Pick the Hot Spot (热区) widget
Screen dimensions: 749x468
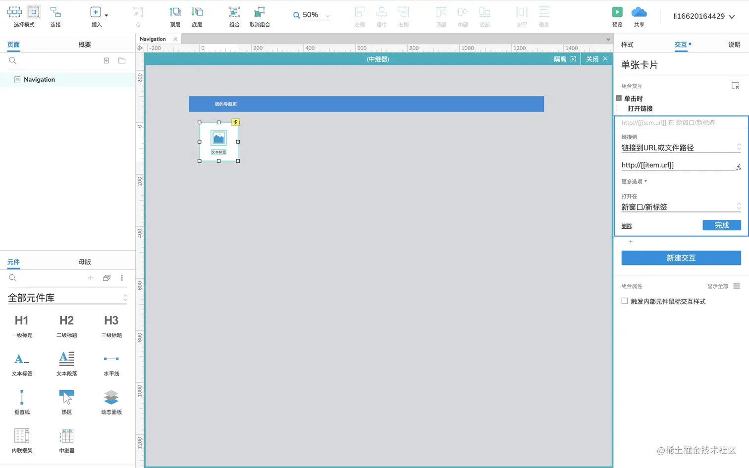pyautogui.click(x=66, y=403)
